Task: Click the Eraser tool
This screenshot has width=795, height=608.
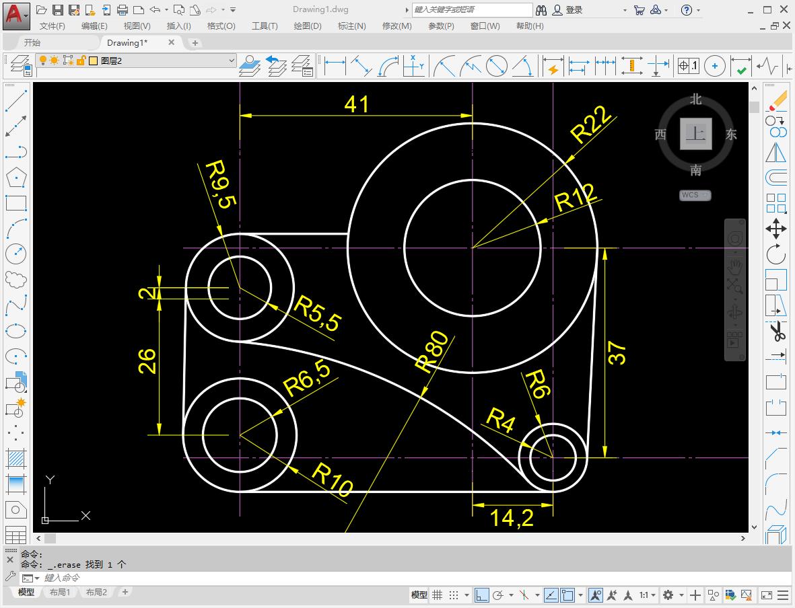Action: coord(776,101)
